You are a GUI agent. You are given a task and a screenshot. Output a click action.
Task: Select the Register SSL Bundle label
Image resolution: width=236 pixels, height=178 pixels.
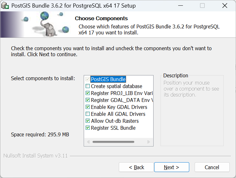click(x=113, y=128)
